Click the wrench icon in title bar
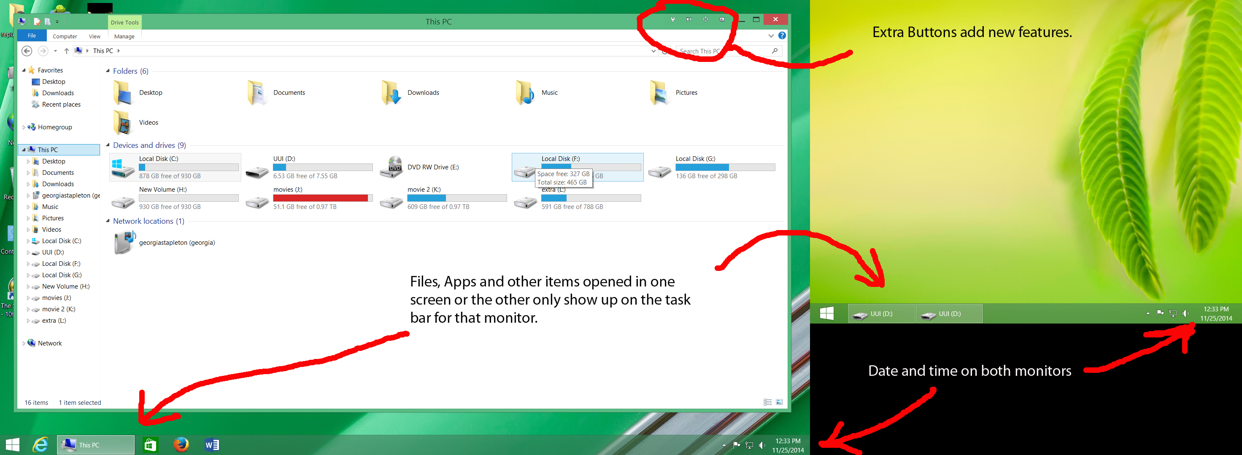Viewport: 1242px width, 455px height. point(672,19)
